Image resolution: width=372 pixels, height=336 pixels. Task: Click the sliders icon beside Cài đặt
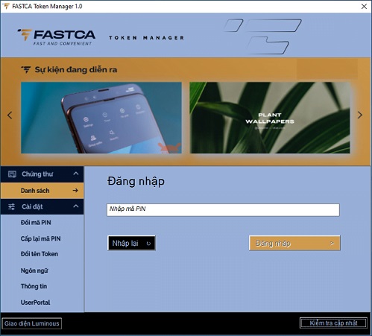(12, 206)
